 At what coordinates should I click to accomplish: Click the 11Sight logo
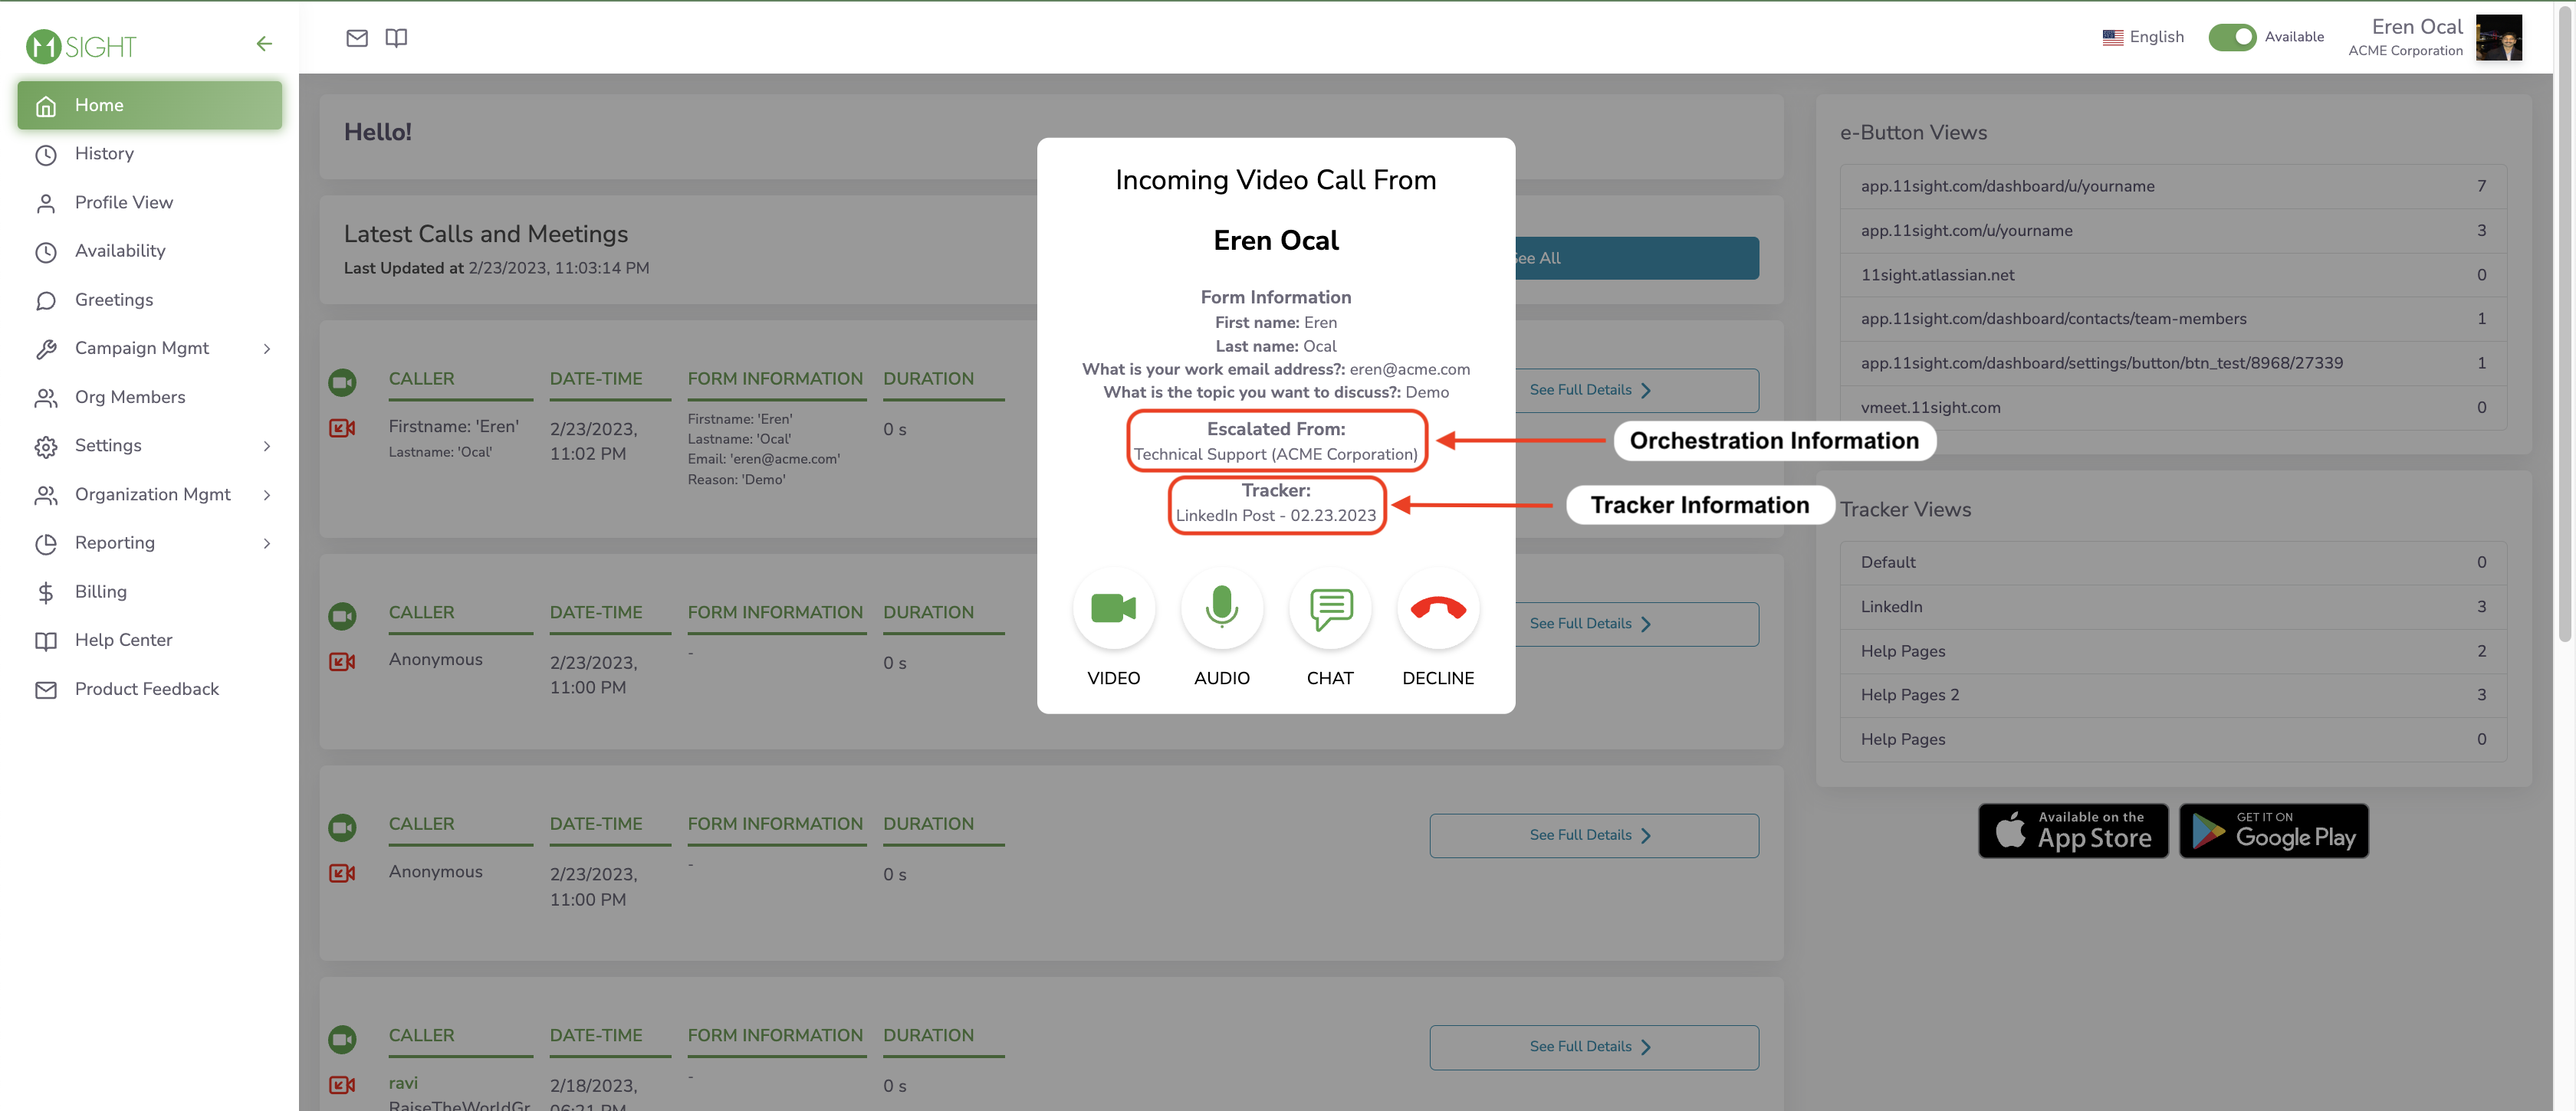click(81, 46)
